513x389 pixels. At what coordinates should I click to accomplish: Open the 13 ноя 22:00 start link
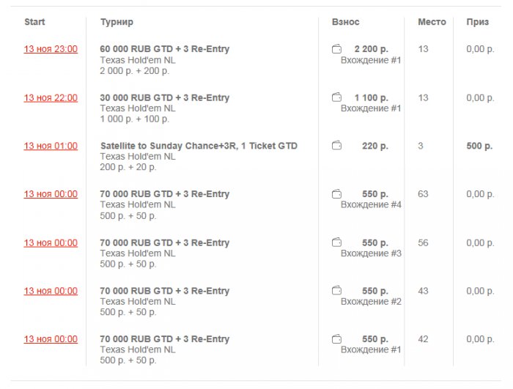51,97
